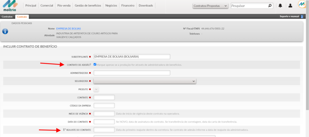Open the Contratos/Propostas dropdown
The height and width of the screenshot is (137, 309).
210,6
